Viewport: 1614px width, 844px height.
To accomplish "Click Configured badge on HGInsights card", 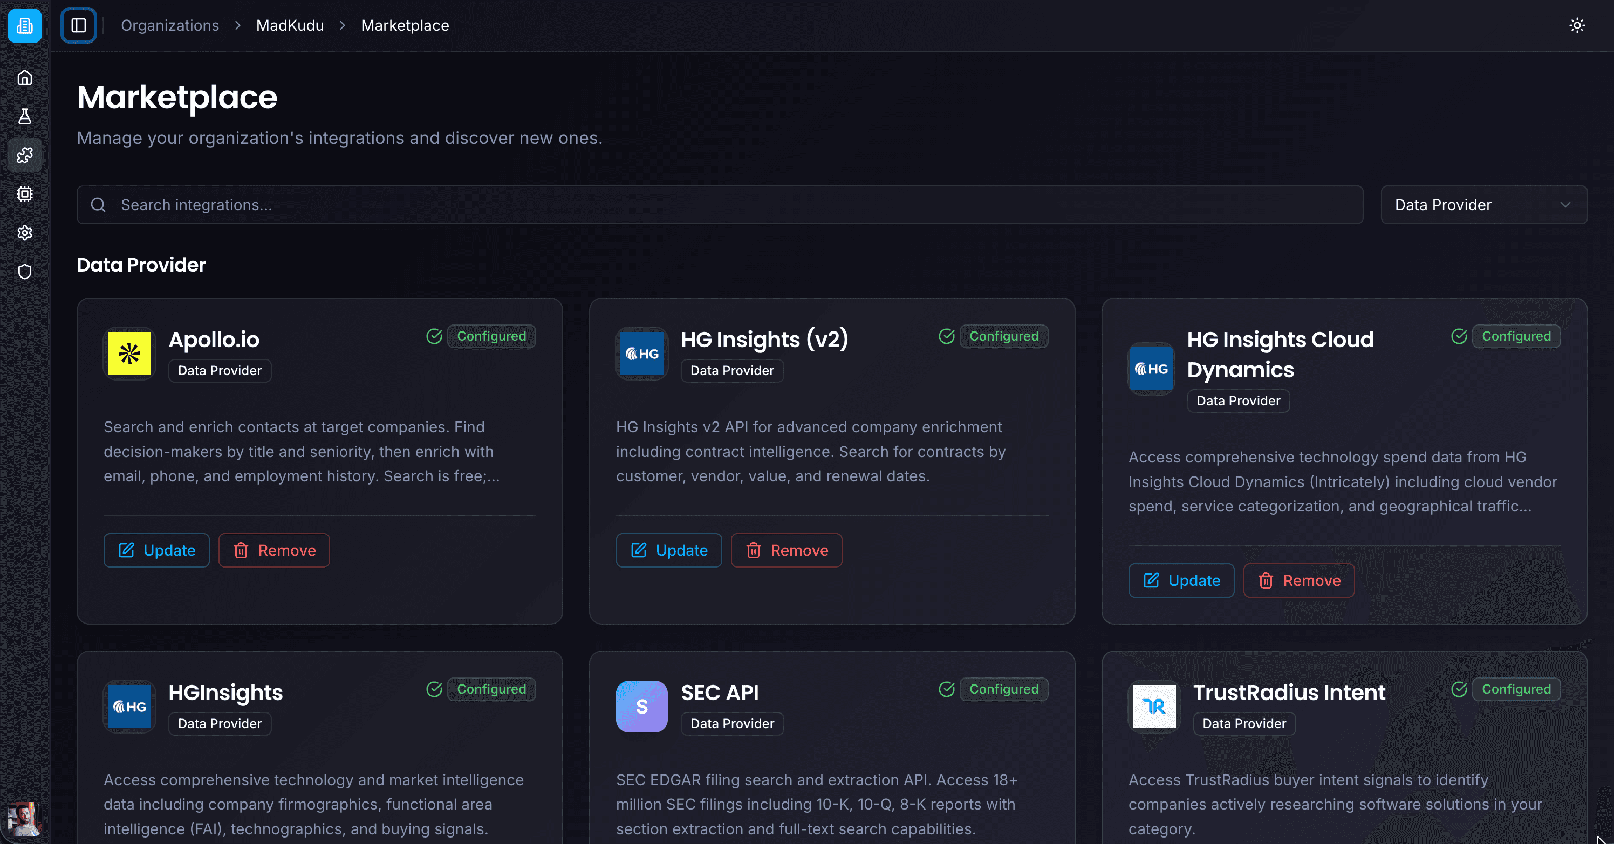I will (491, 689).
